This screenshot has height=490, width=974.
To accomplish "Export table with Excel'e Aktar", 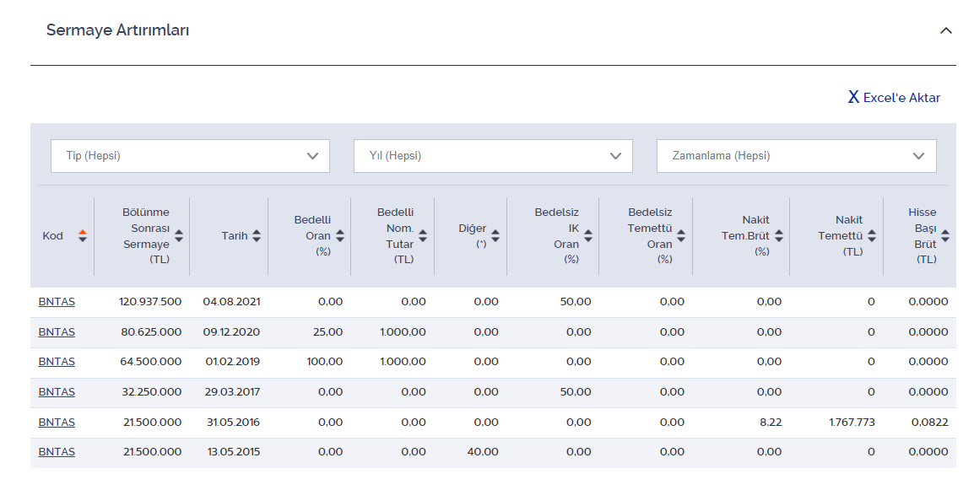I will [x=894, y=98].
